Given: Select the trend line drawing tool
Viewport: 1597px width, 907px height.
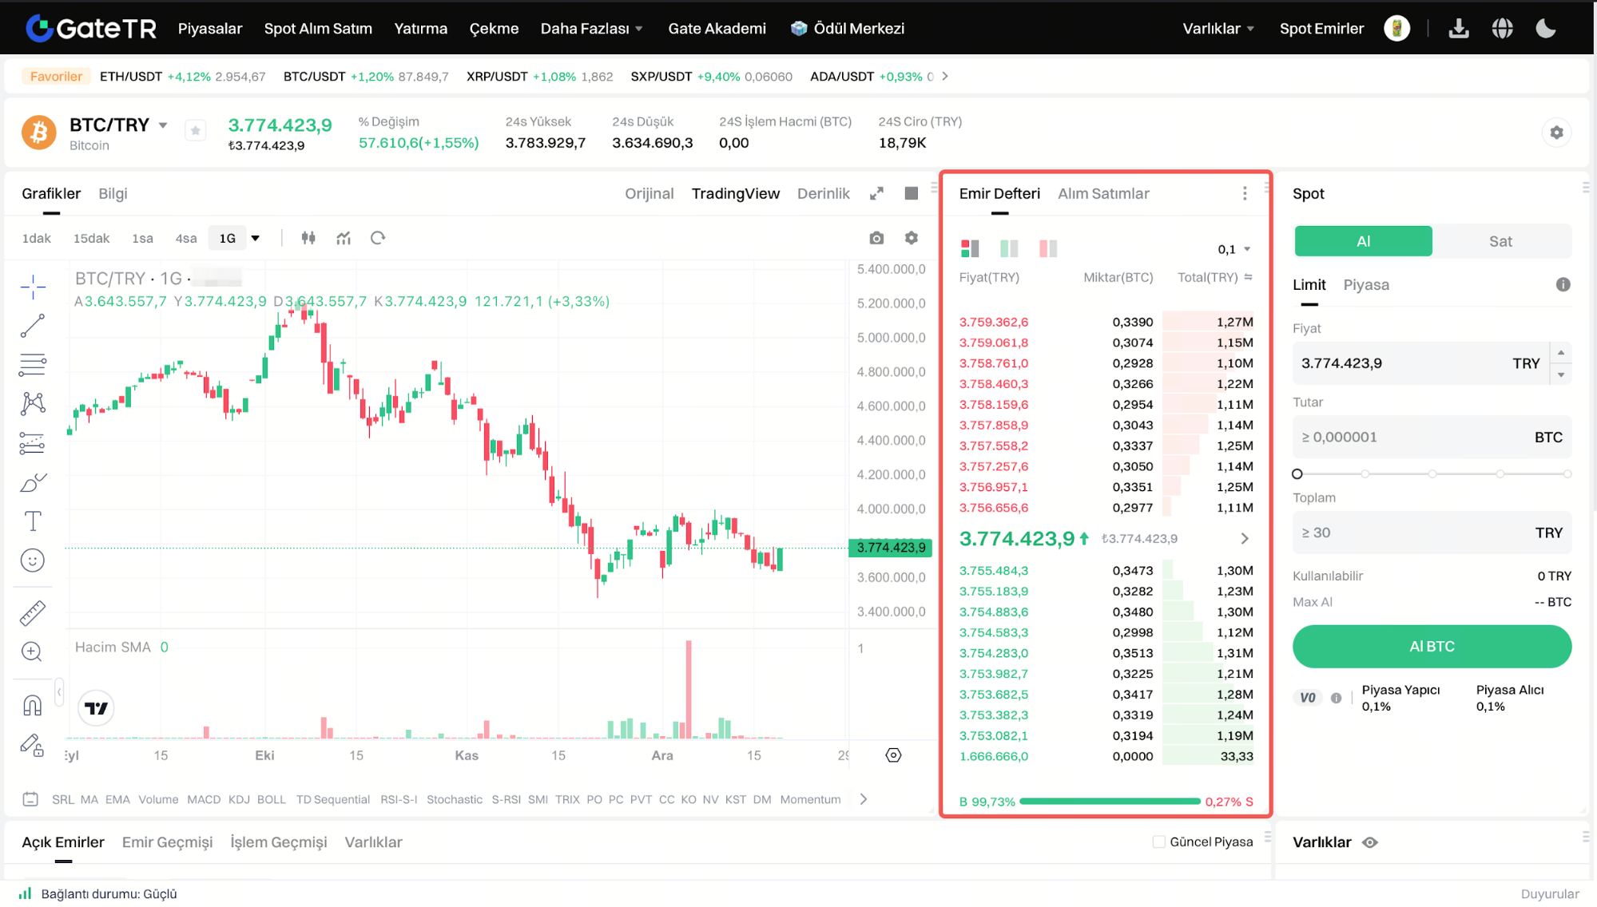Looking at the screenshot, I should point(33,326).
